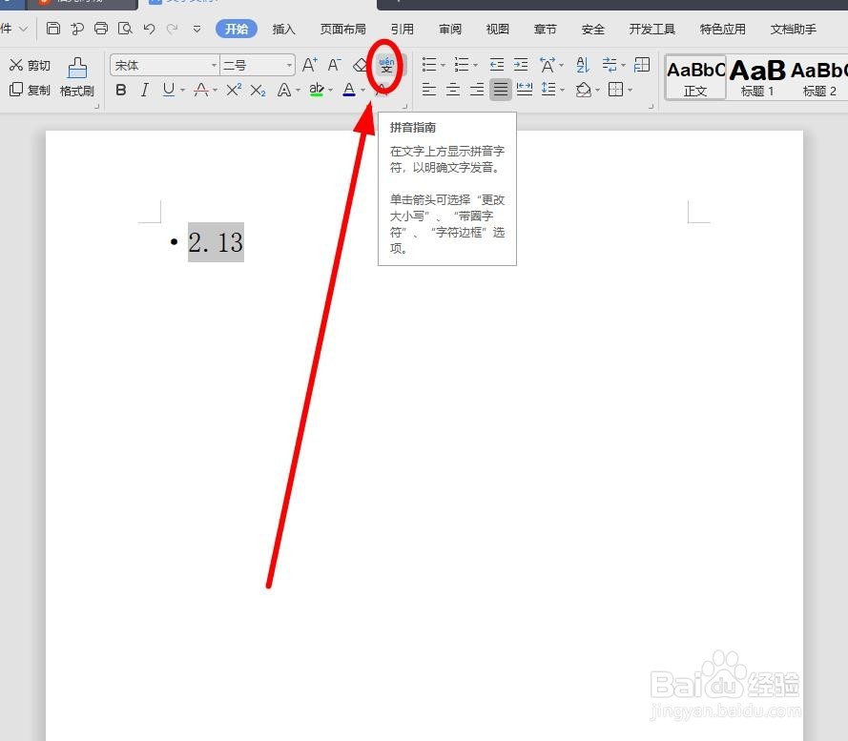The image size is (848, 741).
Task: Toggle italic formatting
Action: [x=144, y=90]
